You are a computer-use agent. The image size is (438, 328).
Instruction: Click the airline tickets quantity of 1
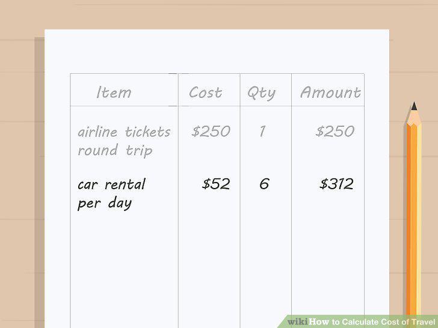point(262,132)
